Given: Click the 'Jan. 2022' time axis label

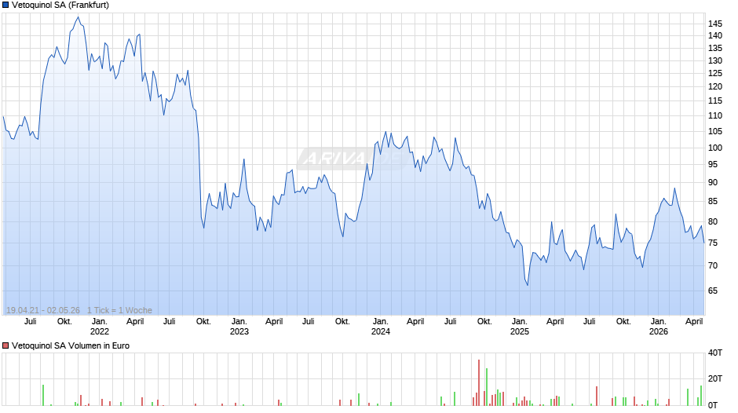Looking at the screenshot, I should 99,327.
